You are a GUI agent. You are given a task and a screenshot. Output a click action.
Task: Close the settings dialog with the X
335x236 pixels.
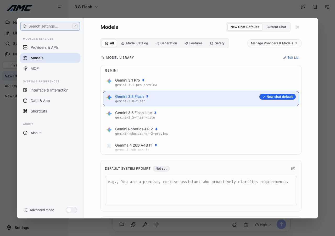point(298,27)
